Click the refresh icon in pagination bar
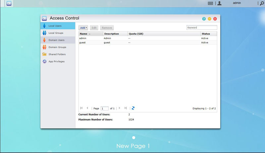Screen dimensions: 265x153 coord(133,108)
